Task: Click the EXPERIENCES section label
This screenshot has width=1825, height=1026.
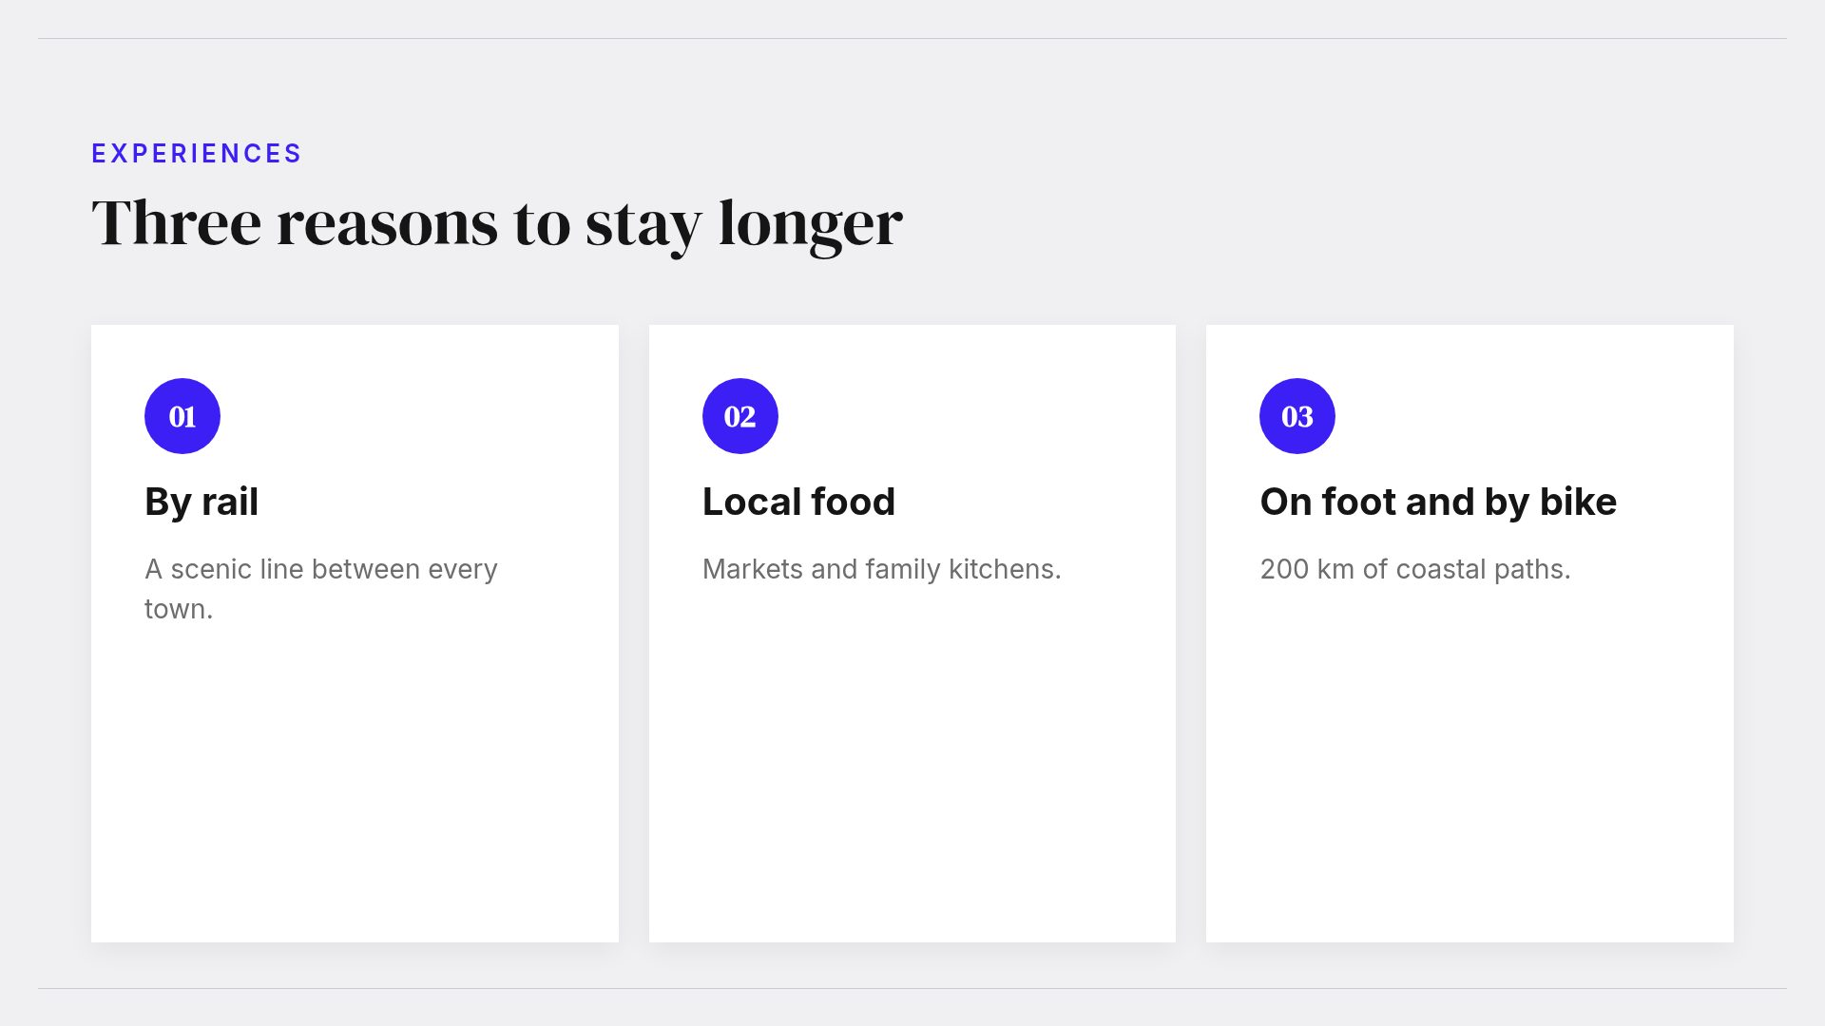Action: (197, 153)
